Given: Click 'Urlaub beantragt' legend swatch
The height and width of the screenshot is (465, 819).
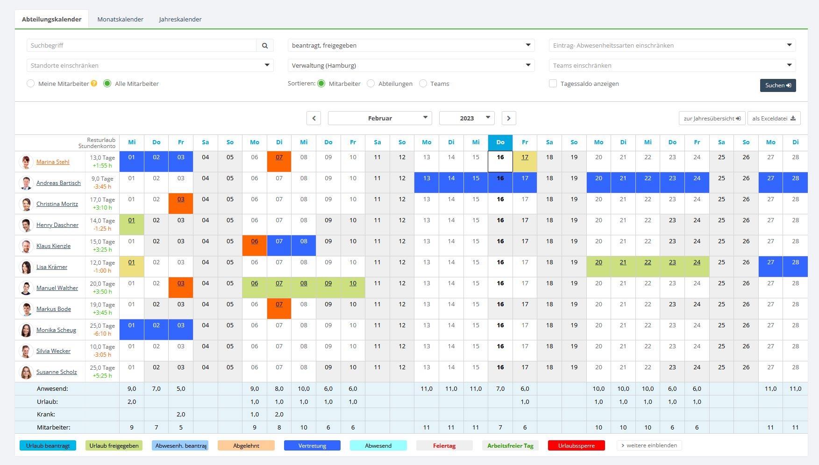Looking at the screenshot, I should pyautogui.click(x=48, y=446).
